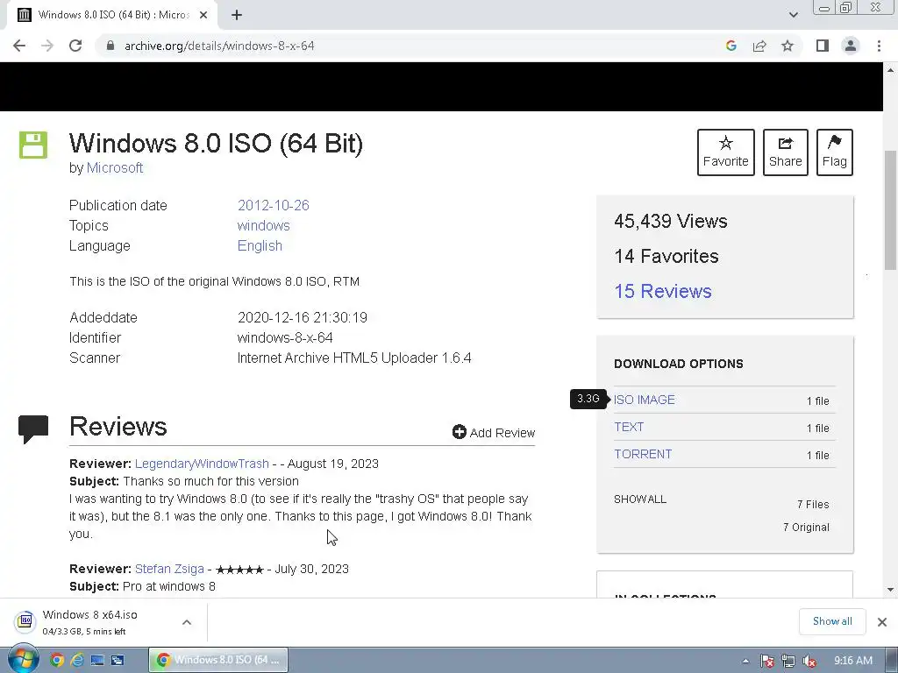898x673 pixels.
Task: Open the fourth pinned taskbar program icon
Action: (118, 661)
